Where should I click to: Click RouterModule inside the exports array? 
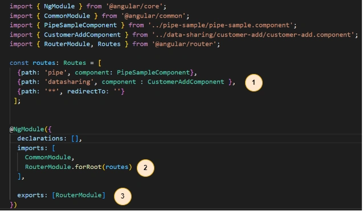click(x=79, y=195)
